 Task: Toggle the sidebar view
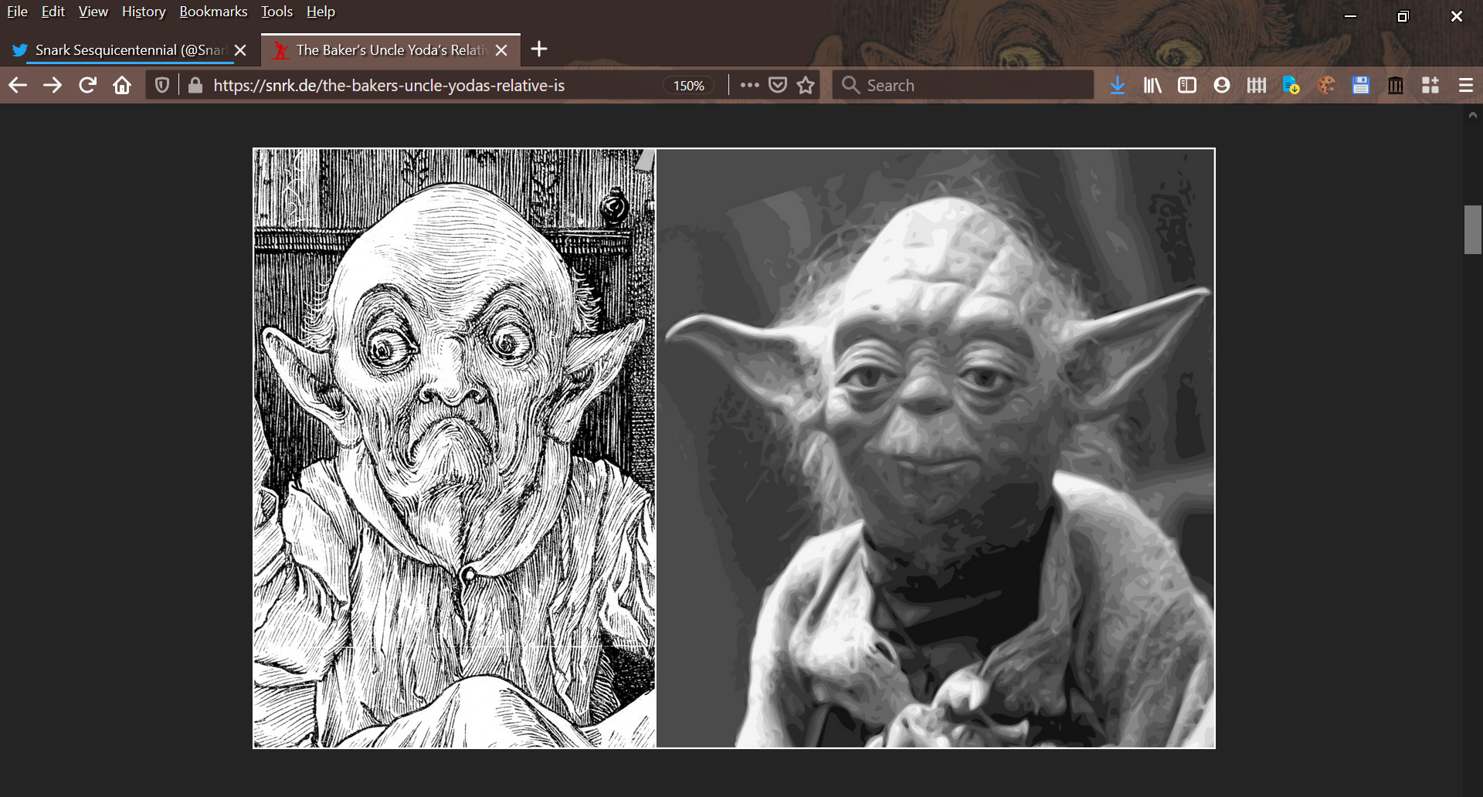tap(1187, 85)
